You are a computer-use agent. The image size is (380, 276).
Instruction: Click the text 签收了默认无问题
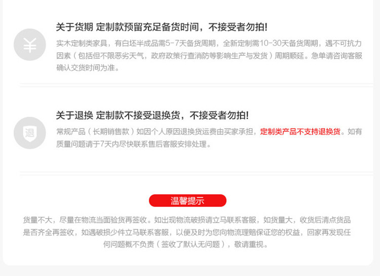click(191, 244)
